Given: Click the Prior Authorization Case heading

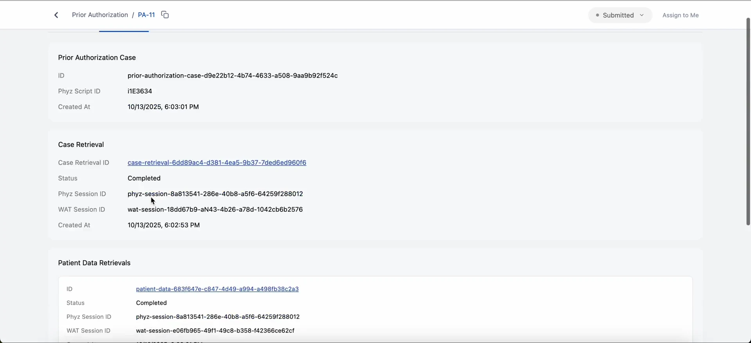Looking at the screenshot, I should coord(97,57).
